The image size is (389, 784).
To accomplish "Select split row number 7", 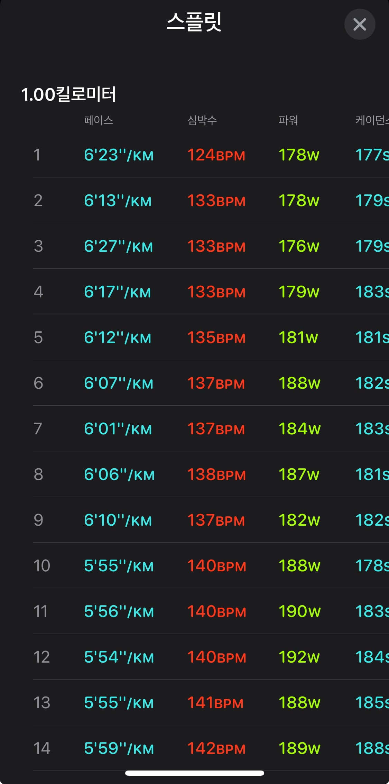I will 38,429.
